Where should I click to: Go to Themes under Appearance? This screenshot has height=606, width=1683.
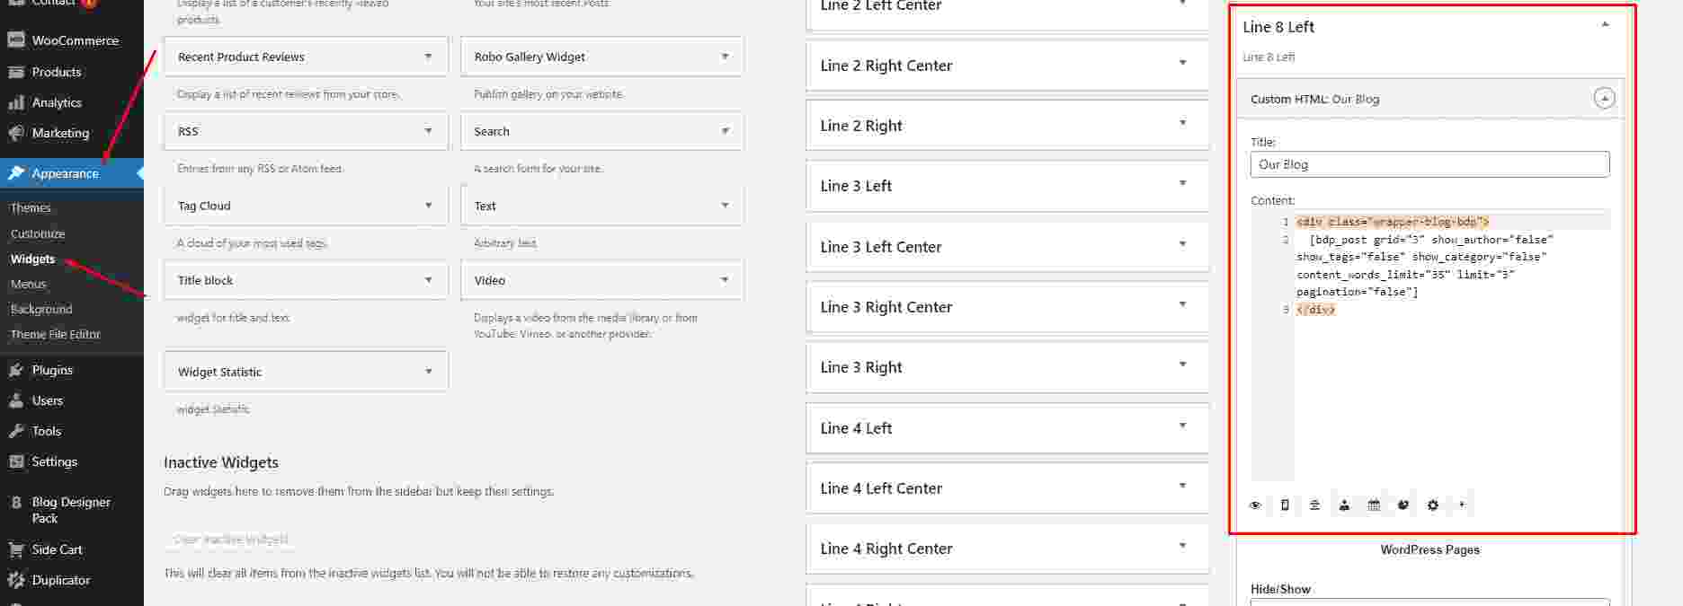31,207
